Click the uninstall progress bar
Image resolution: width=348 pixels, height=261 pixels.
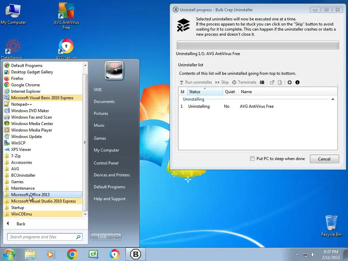point(258,45)
